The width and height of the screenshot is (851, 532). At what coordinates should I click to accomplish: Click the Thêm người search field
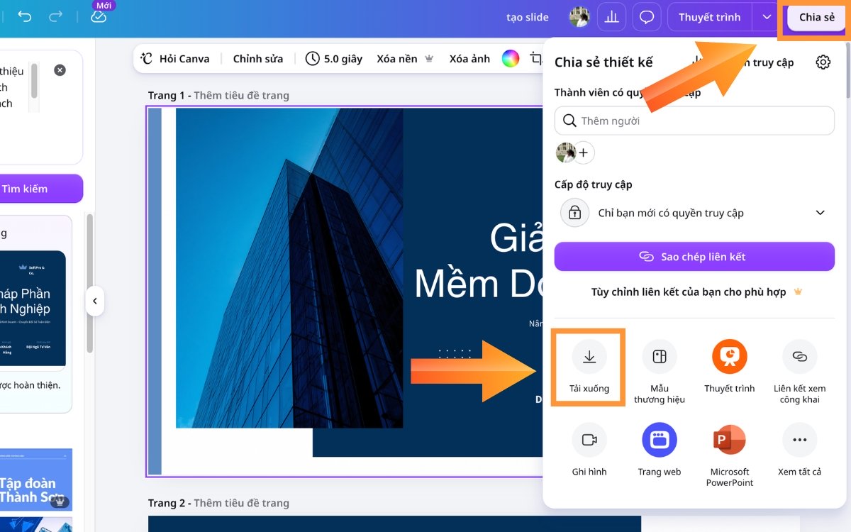(x=694, y=121)
